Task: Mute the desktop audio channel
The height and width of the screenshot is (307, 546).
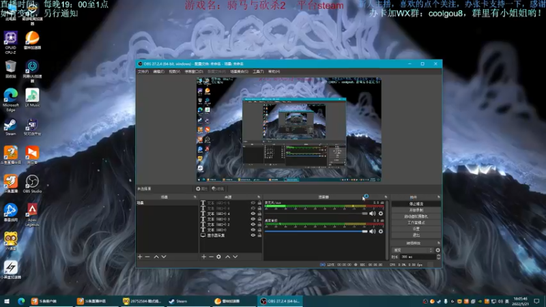Action: click(372, 231)
